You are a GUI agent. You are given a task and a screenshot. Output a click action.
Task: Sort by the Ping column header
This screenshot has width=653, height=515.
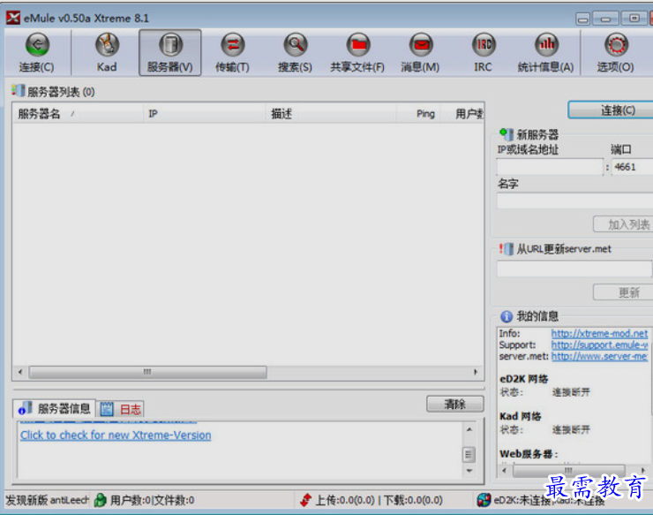pos(417,113)
